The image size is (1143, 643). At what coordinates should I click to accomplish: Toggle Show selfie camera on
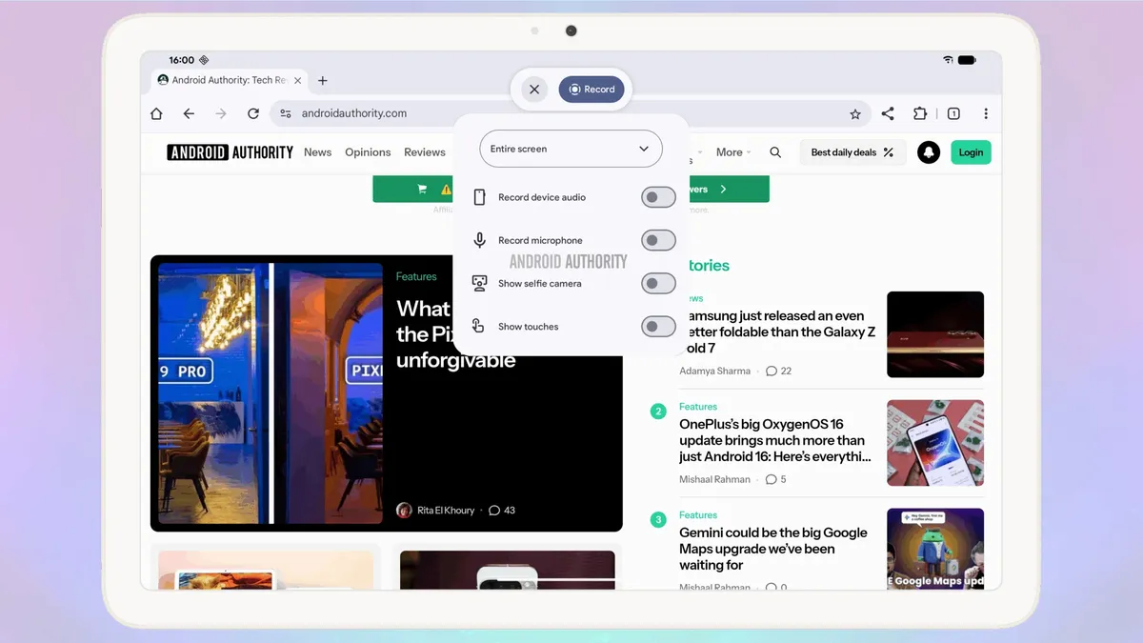click(658, 283)
